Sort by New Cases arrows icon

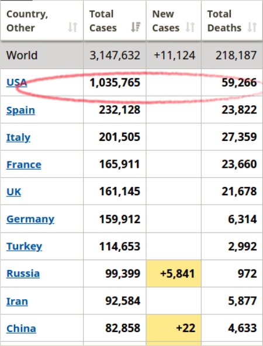(190, 27)
